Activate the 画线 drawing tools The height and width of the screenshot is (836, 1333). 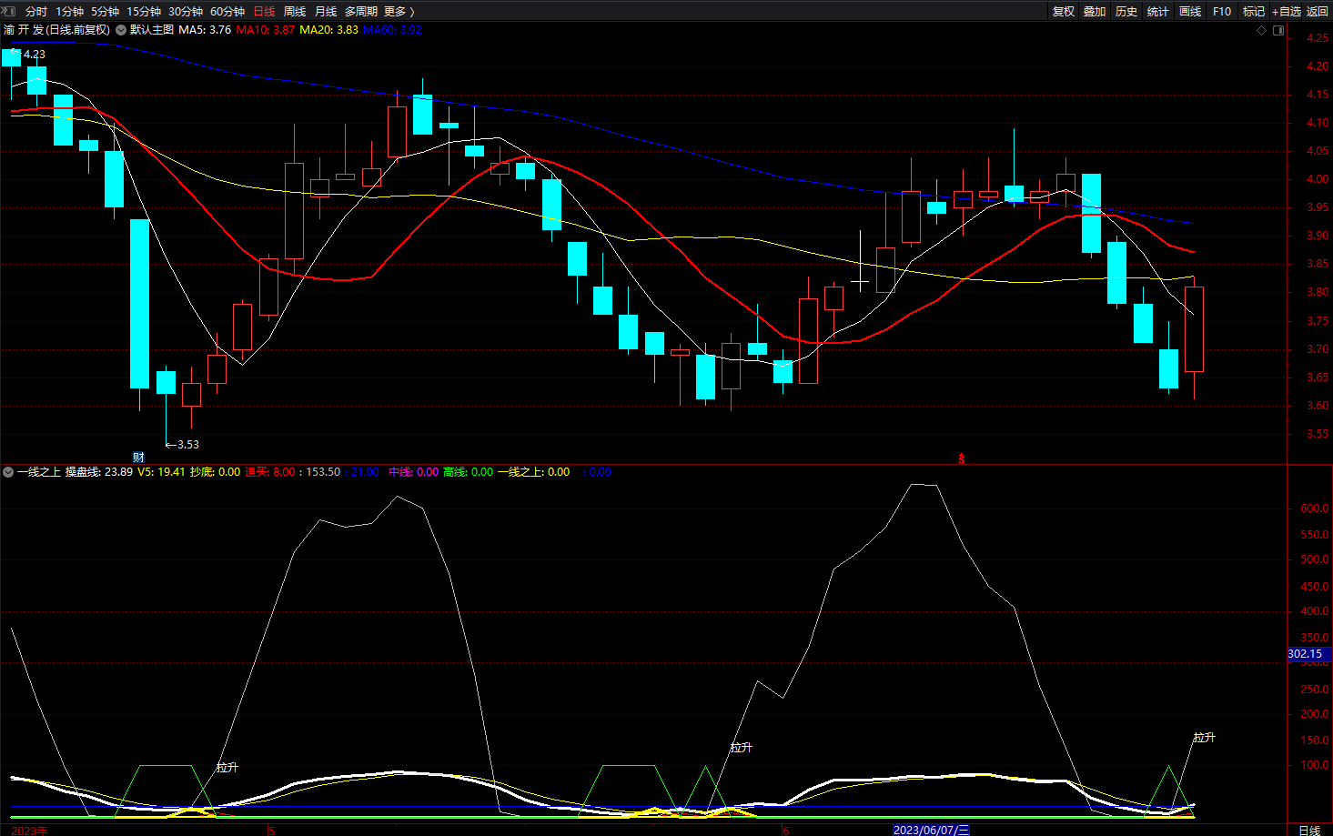(x=1190, y=11)
